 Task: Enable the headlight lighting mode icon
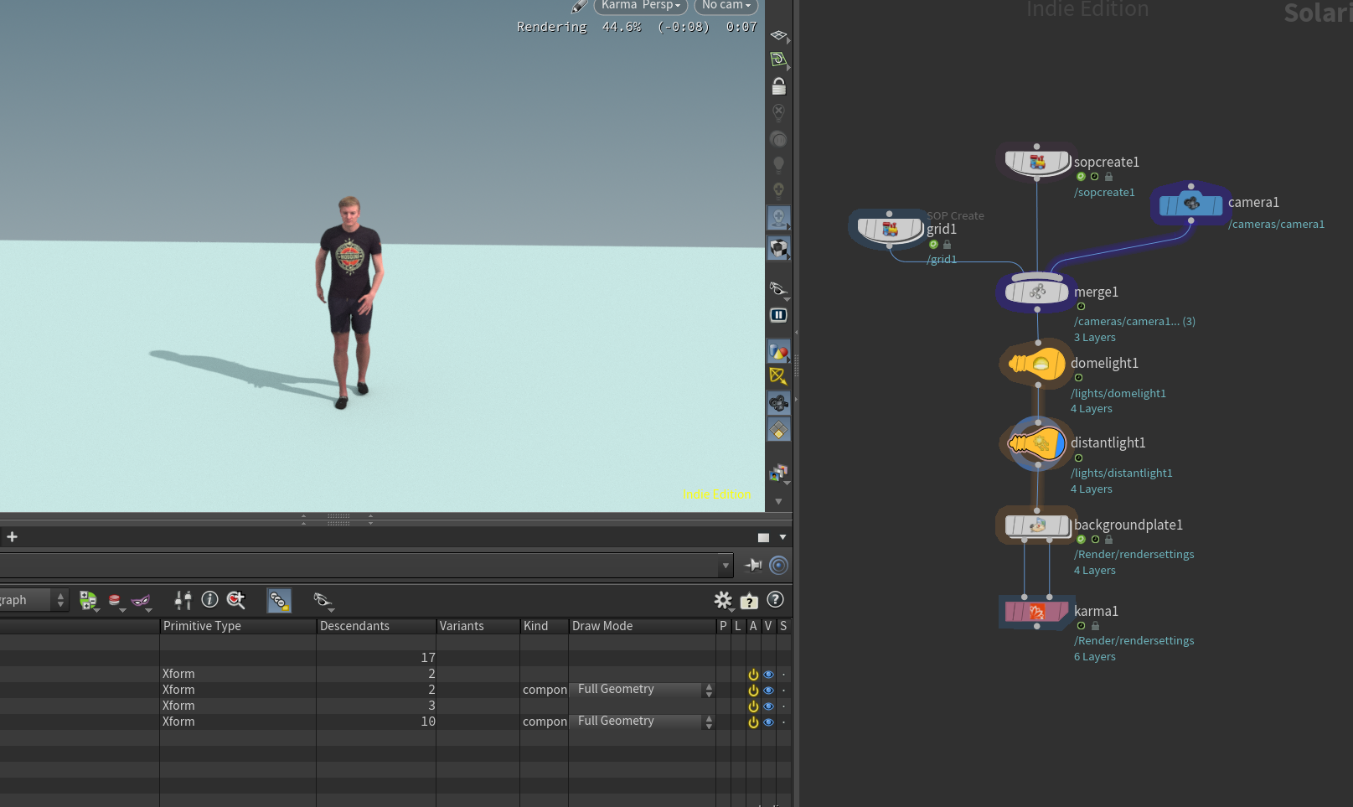click(x=778, y=139)
